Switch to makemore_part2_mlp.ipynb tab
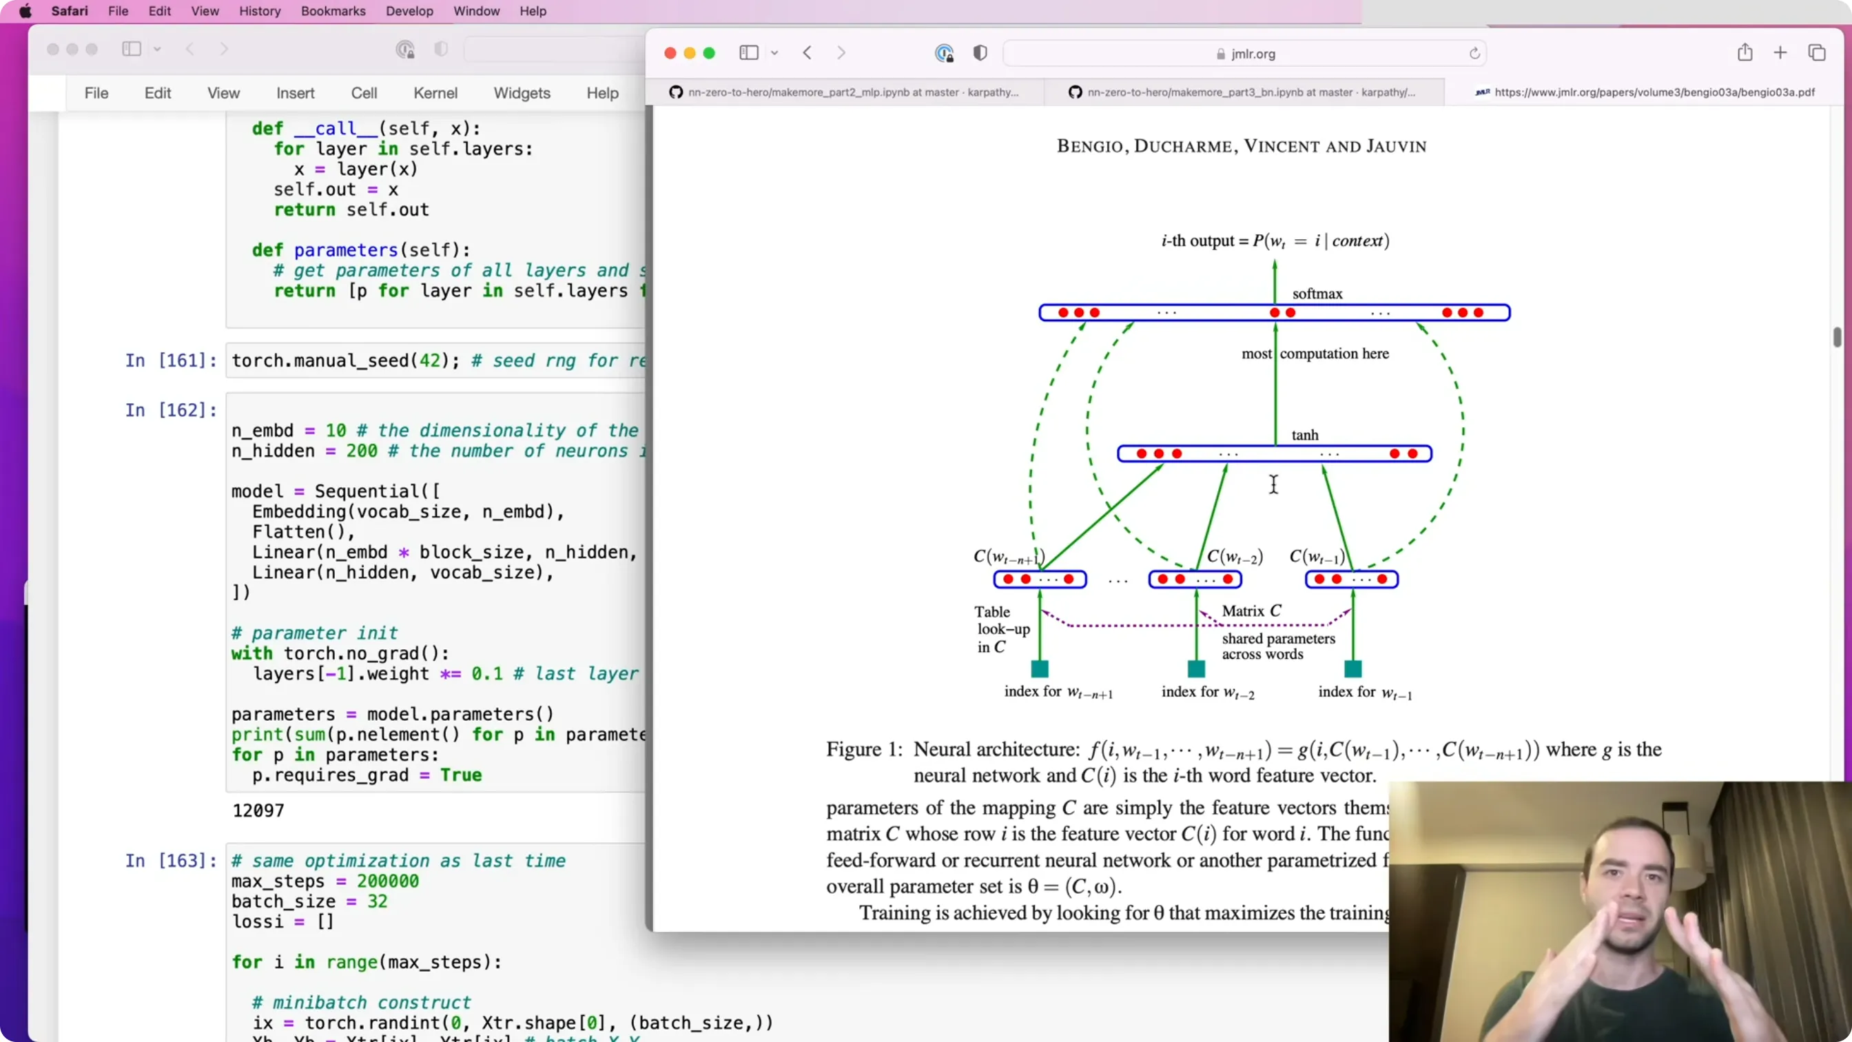1852x1042 pixels. [x=845, y=92]
